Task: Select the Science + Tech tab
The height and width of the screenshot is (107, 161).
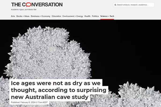Action: (107, 16)
